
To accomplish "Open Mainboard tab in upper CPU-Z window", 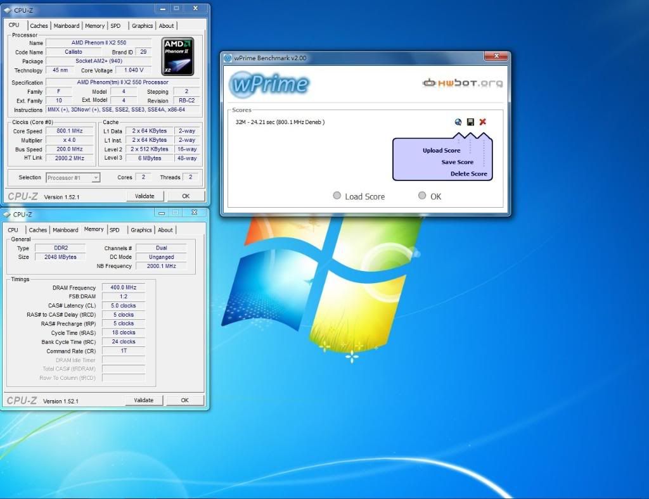I will pos(66,25).
